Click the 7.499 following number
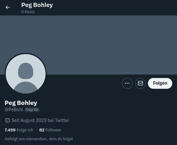 pos(10,130)
